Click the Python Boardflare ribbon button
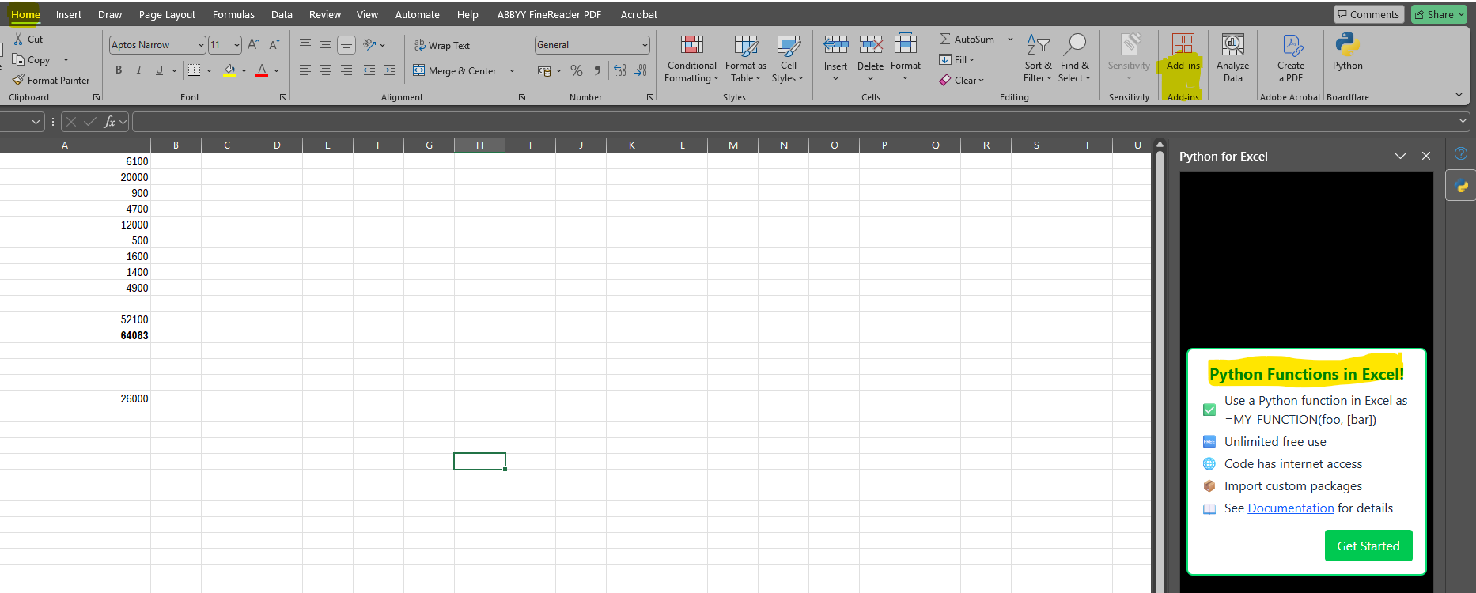Viewport: 1476px width, 593px height. point(1348,54)
